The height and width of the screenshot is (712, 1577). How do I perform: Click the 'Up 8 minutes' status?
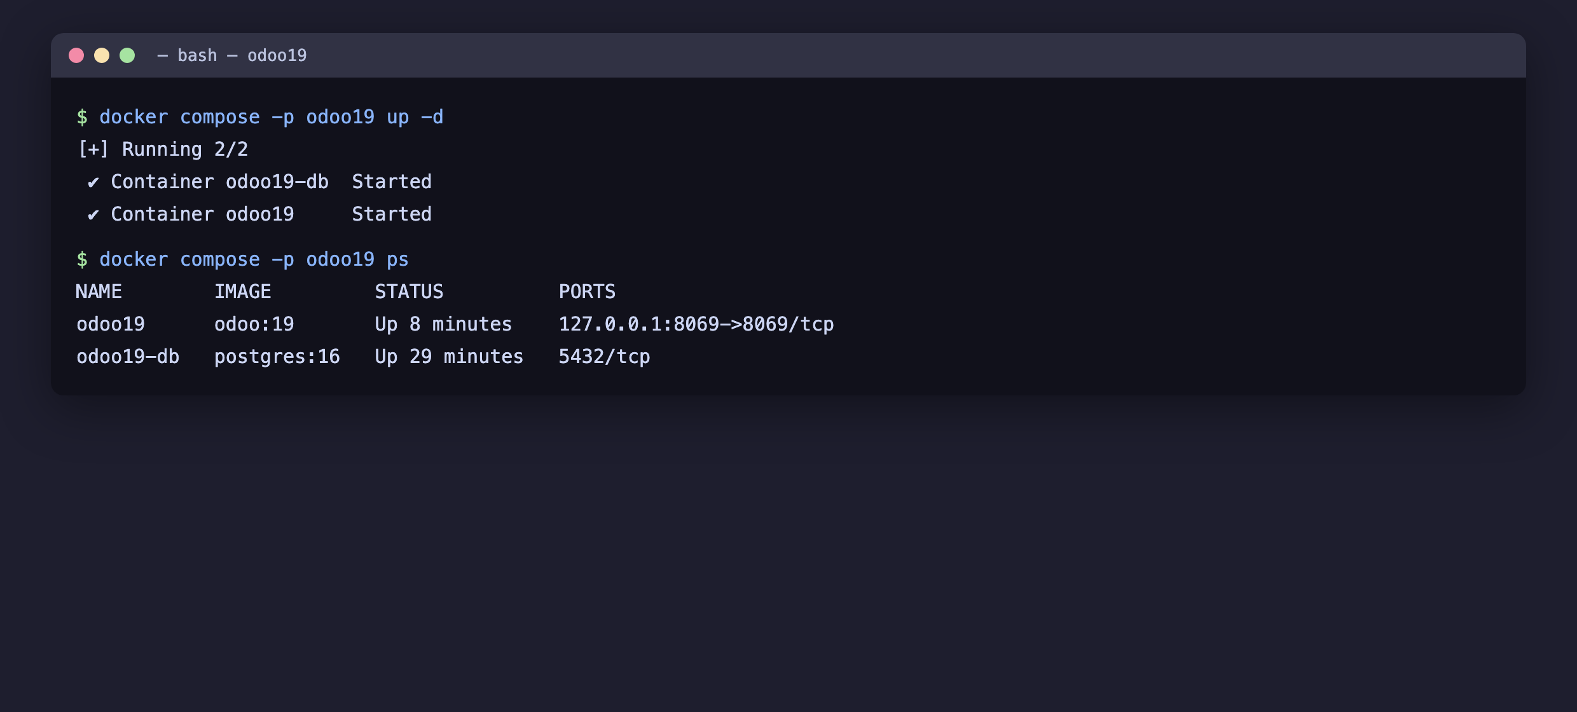[x=443, y=324]
